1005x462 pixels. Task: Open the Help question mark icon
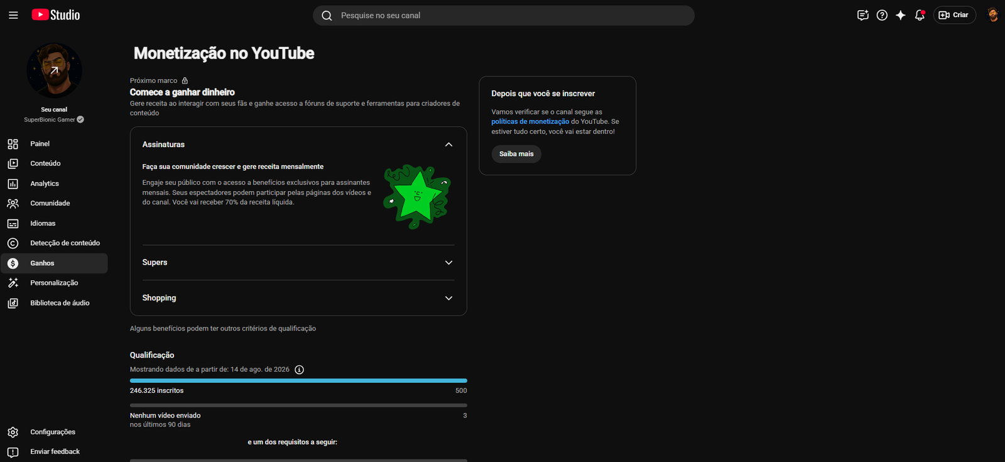882,15
